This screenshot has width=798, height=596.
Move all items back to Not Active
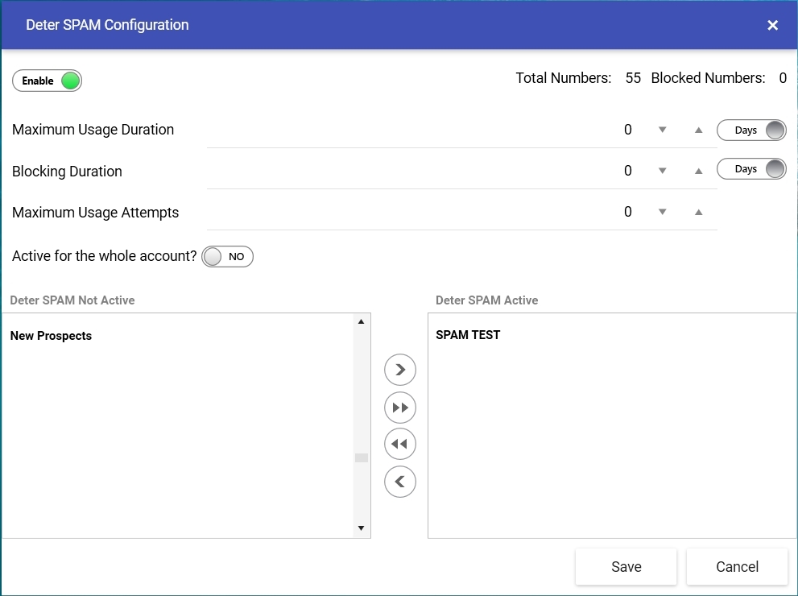coord(400,445)
